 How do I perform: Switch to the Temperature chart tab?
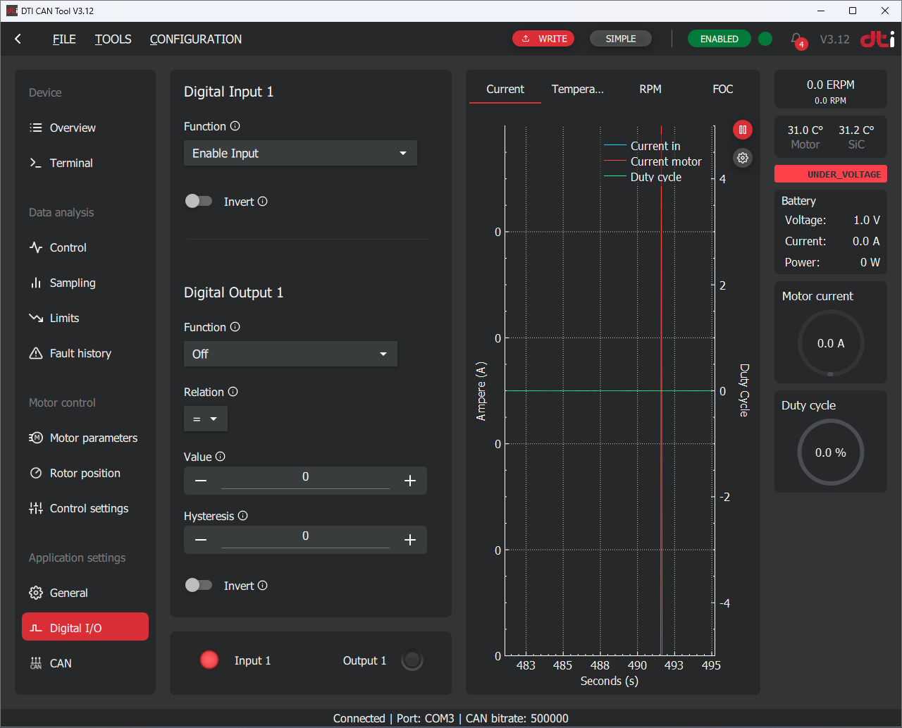[x=578, y=90]
